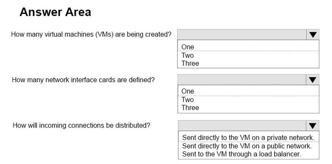Image resolution: width=332 pixels, height=164 pixels.
Task: Expand the virtual machines count dropdown arrow
Action: (x=313, y=35)
